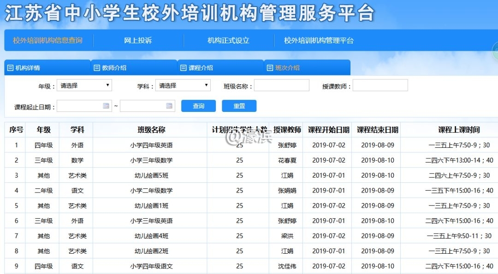Open 校外培训机构管理平台 menu item

click(x=319, y=41)
